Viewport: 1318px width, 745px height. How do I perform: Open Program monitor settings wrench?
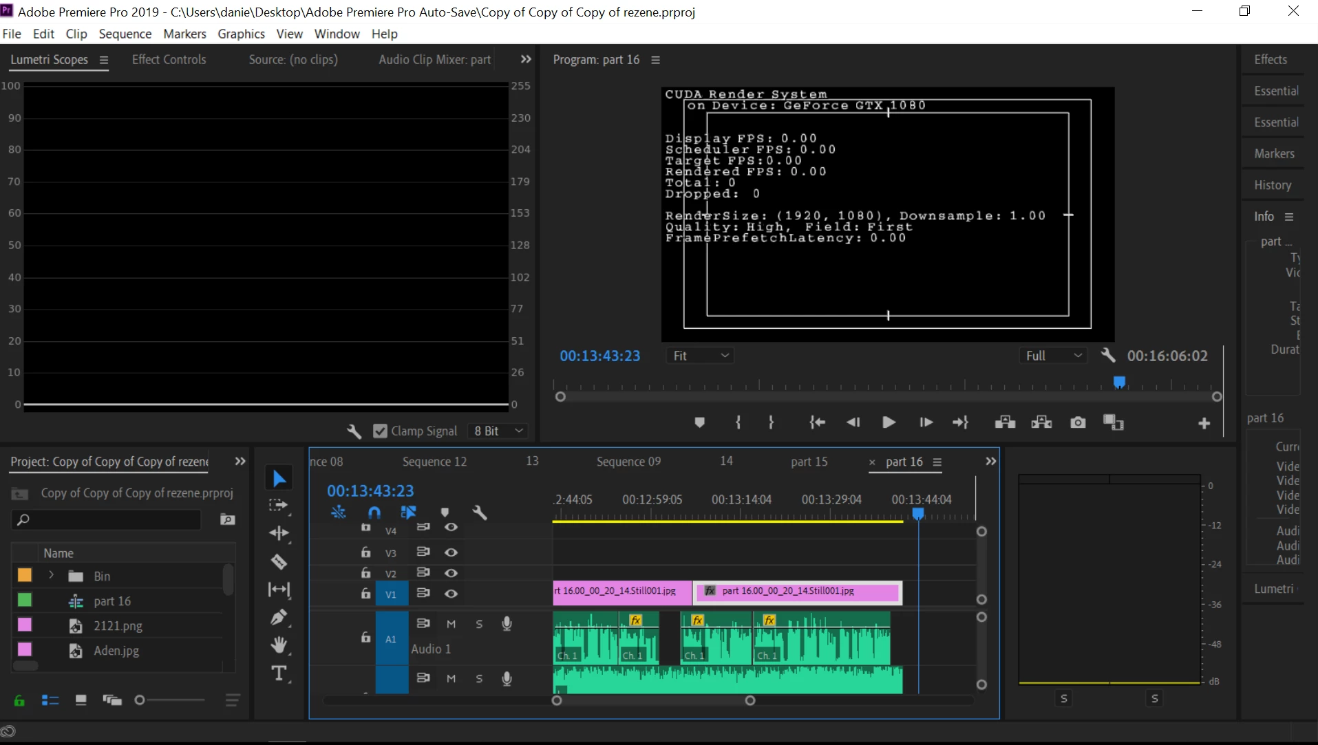[x=1107, y=356]
